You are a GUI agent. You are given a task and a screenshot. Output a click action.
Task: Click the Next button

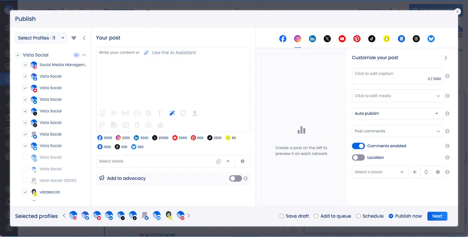point(437,216)
